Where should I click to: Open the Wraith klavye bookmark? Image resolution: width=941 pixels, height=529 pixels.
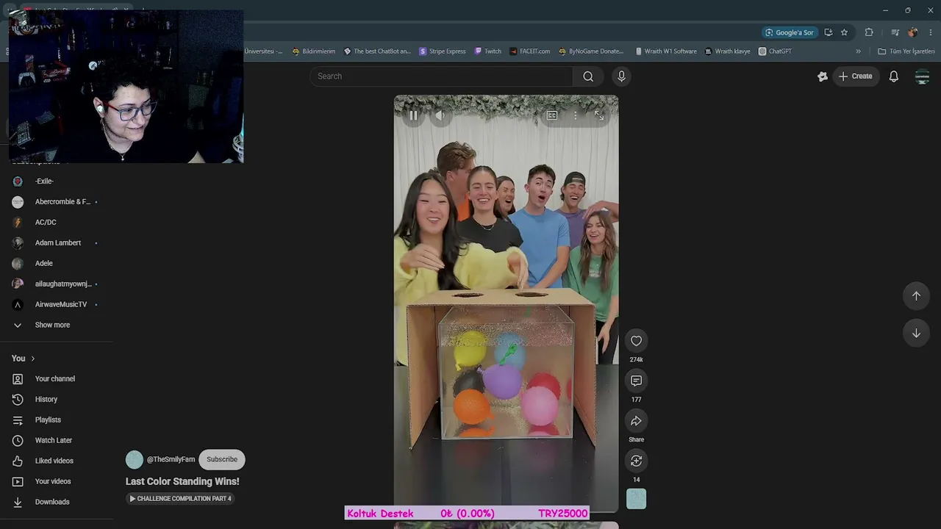coord(727,51)
